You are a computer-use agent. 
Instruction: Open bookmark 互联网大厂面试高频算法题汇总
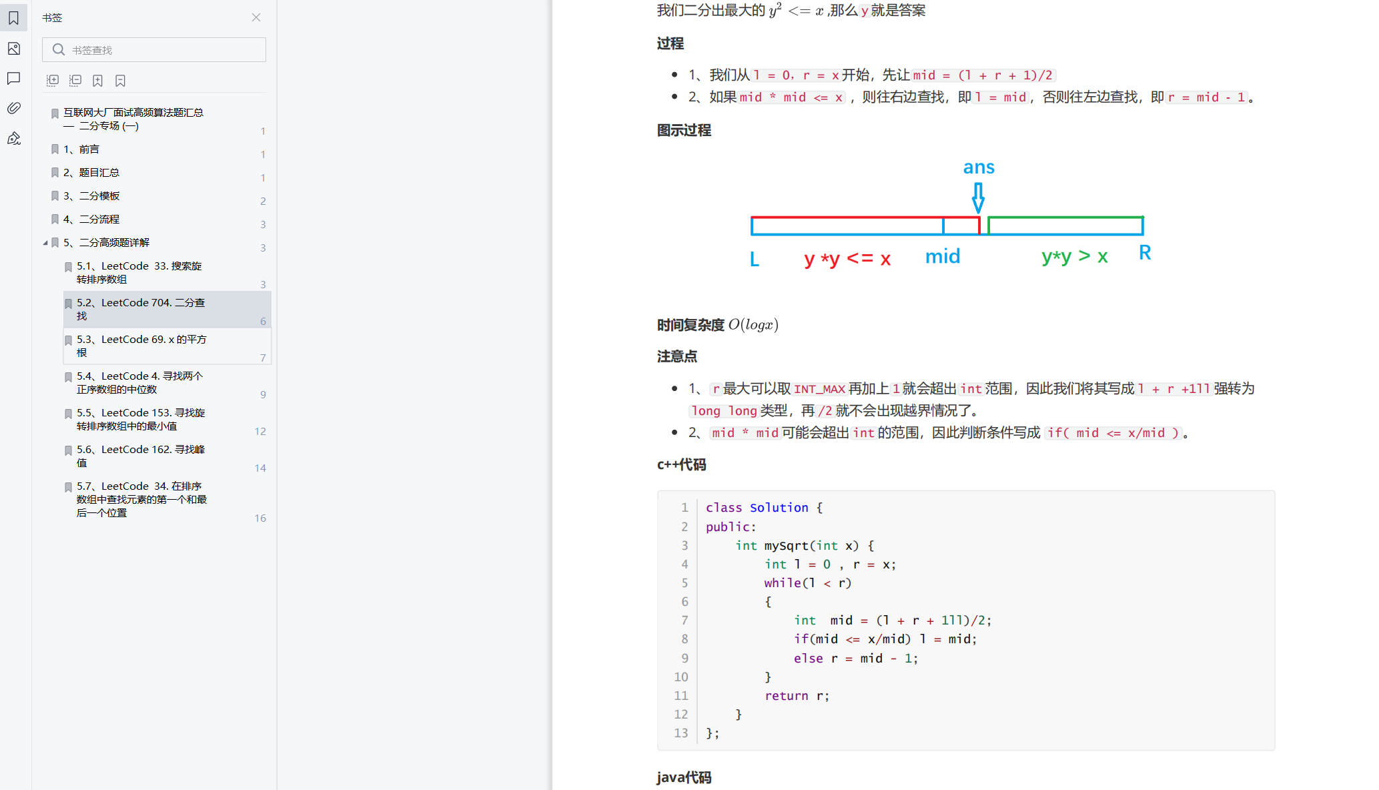133,119
